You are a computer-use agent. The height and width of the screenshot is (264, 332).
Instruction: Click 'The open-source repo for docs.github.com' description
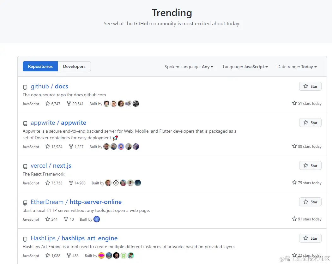tap(64, 95)
